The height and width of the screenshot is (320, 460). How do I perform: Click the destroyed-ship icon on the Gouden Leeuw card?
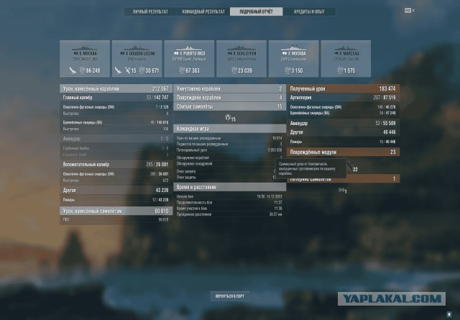[118, 70]
